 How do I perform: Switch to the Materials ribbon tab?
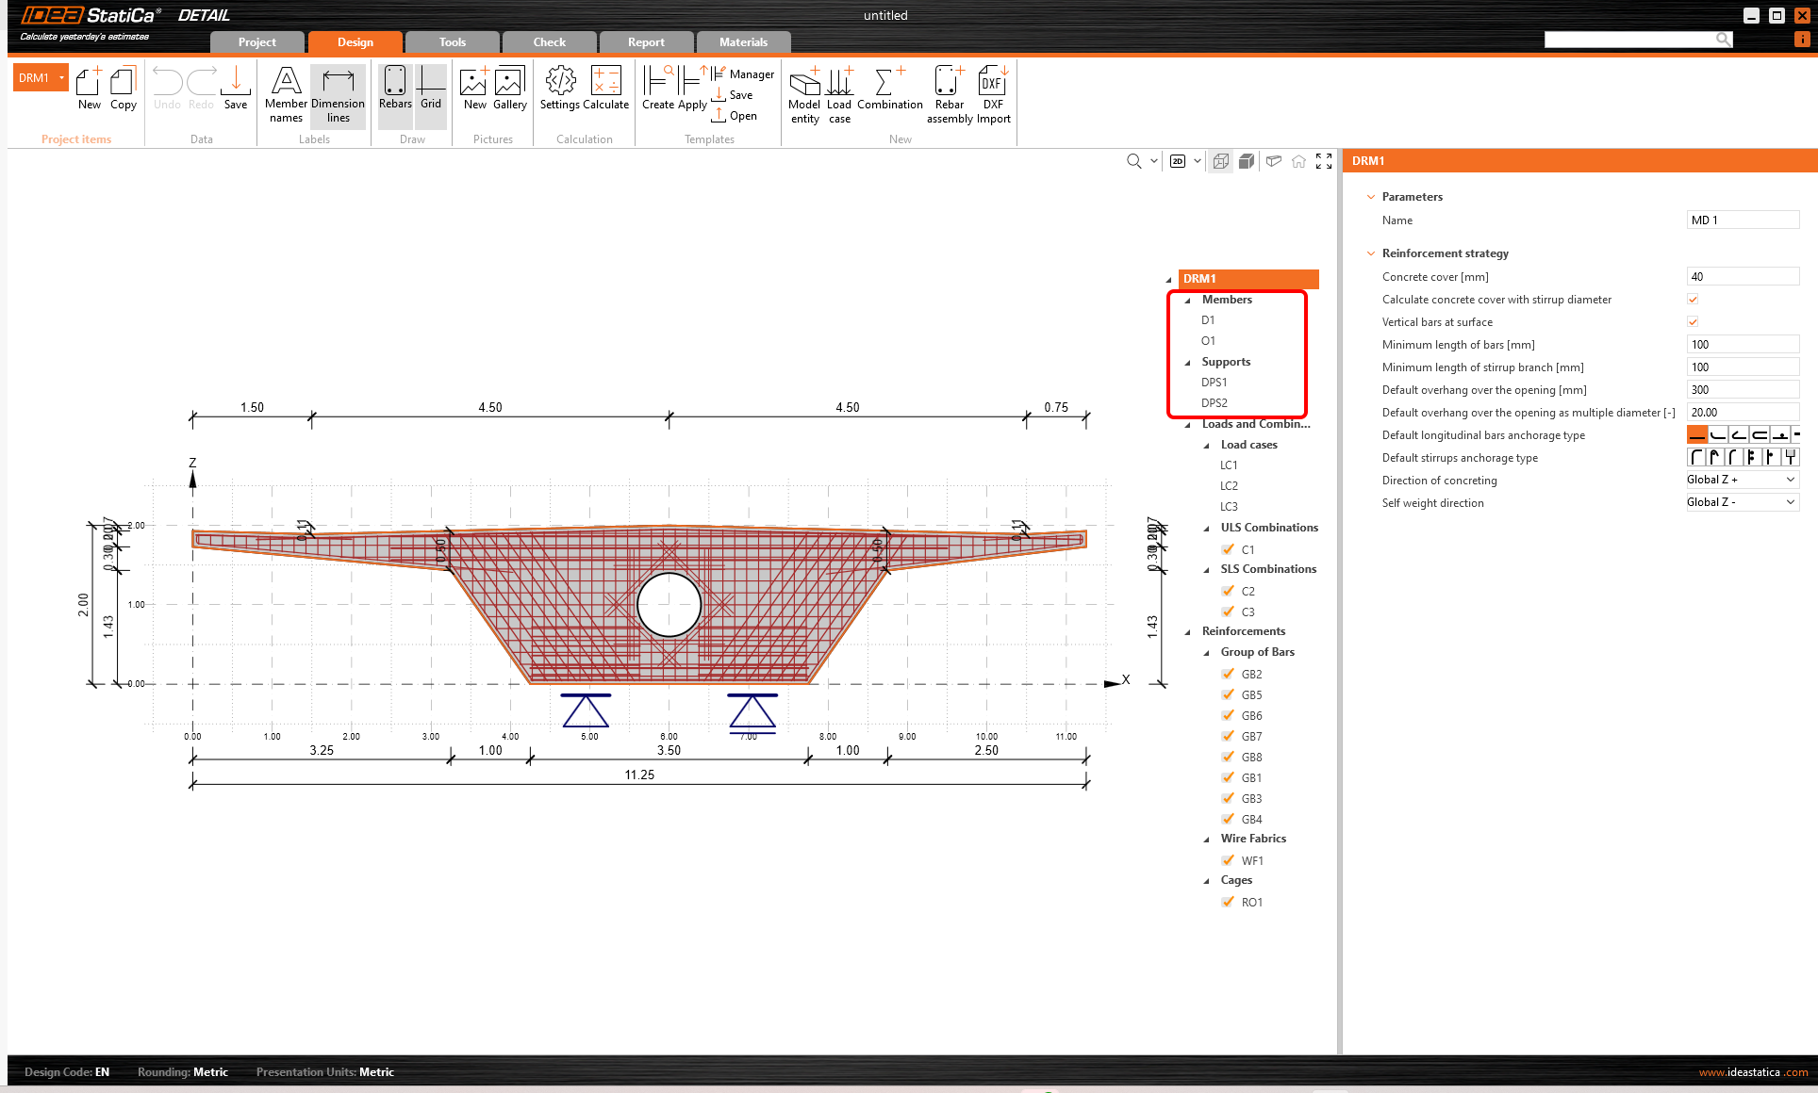[743, 41]
